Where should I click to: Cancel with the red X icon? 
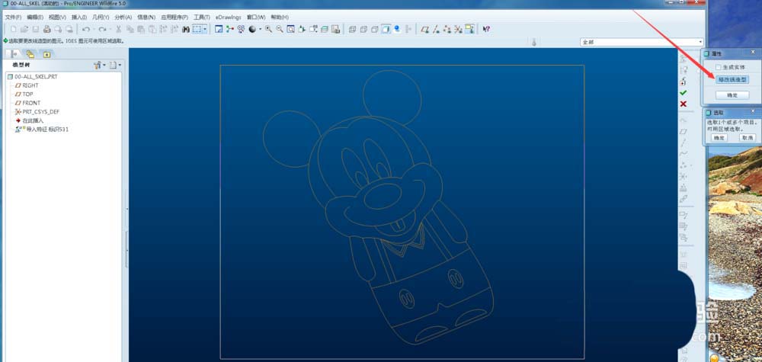[684, 104]
